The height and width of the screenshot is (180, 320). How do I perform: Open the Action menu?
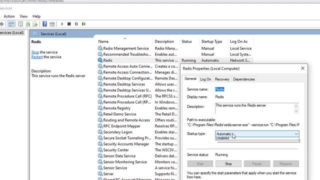pyautogui.click(x=9, y=16)
